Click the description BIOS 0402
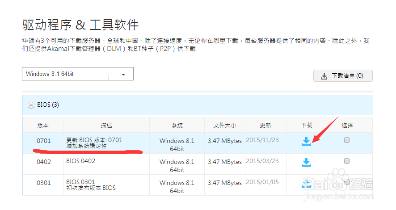396x210 pixels. 80,161
